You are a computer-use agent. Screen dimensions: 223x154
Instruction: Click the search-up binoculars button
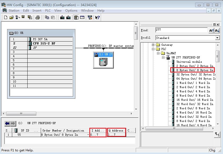pyautogui.click(x=211, y=30)
